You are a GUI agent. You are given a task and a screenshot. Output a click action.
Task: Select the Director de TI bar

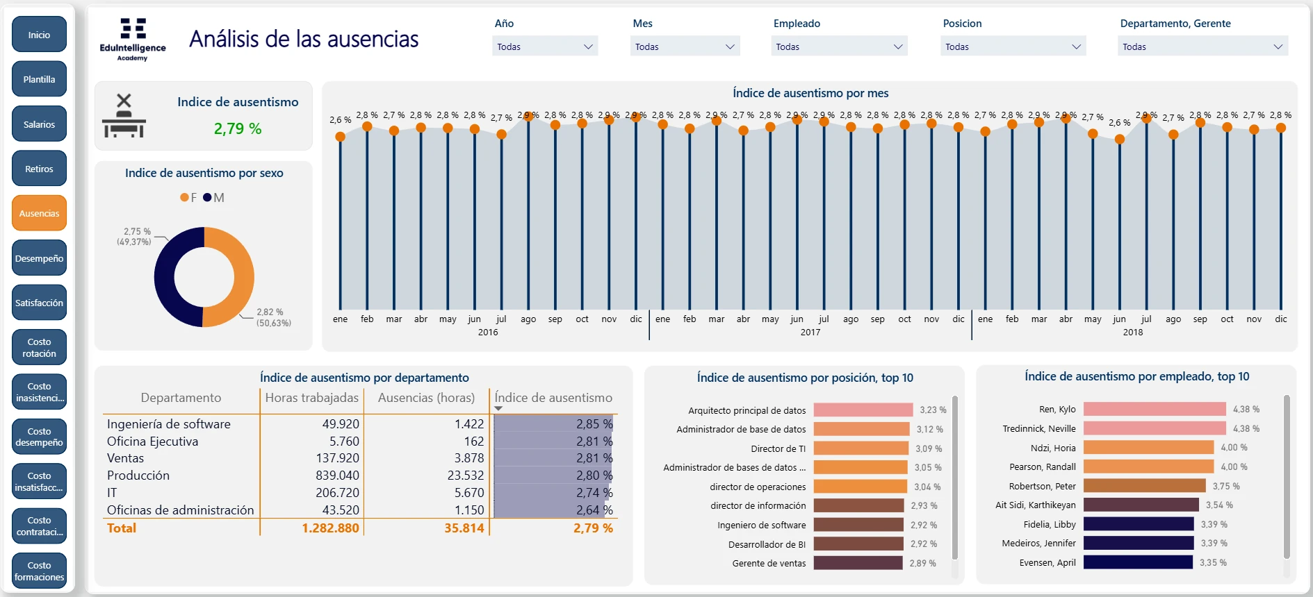point(861,448)
